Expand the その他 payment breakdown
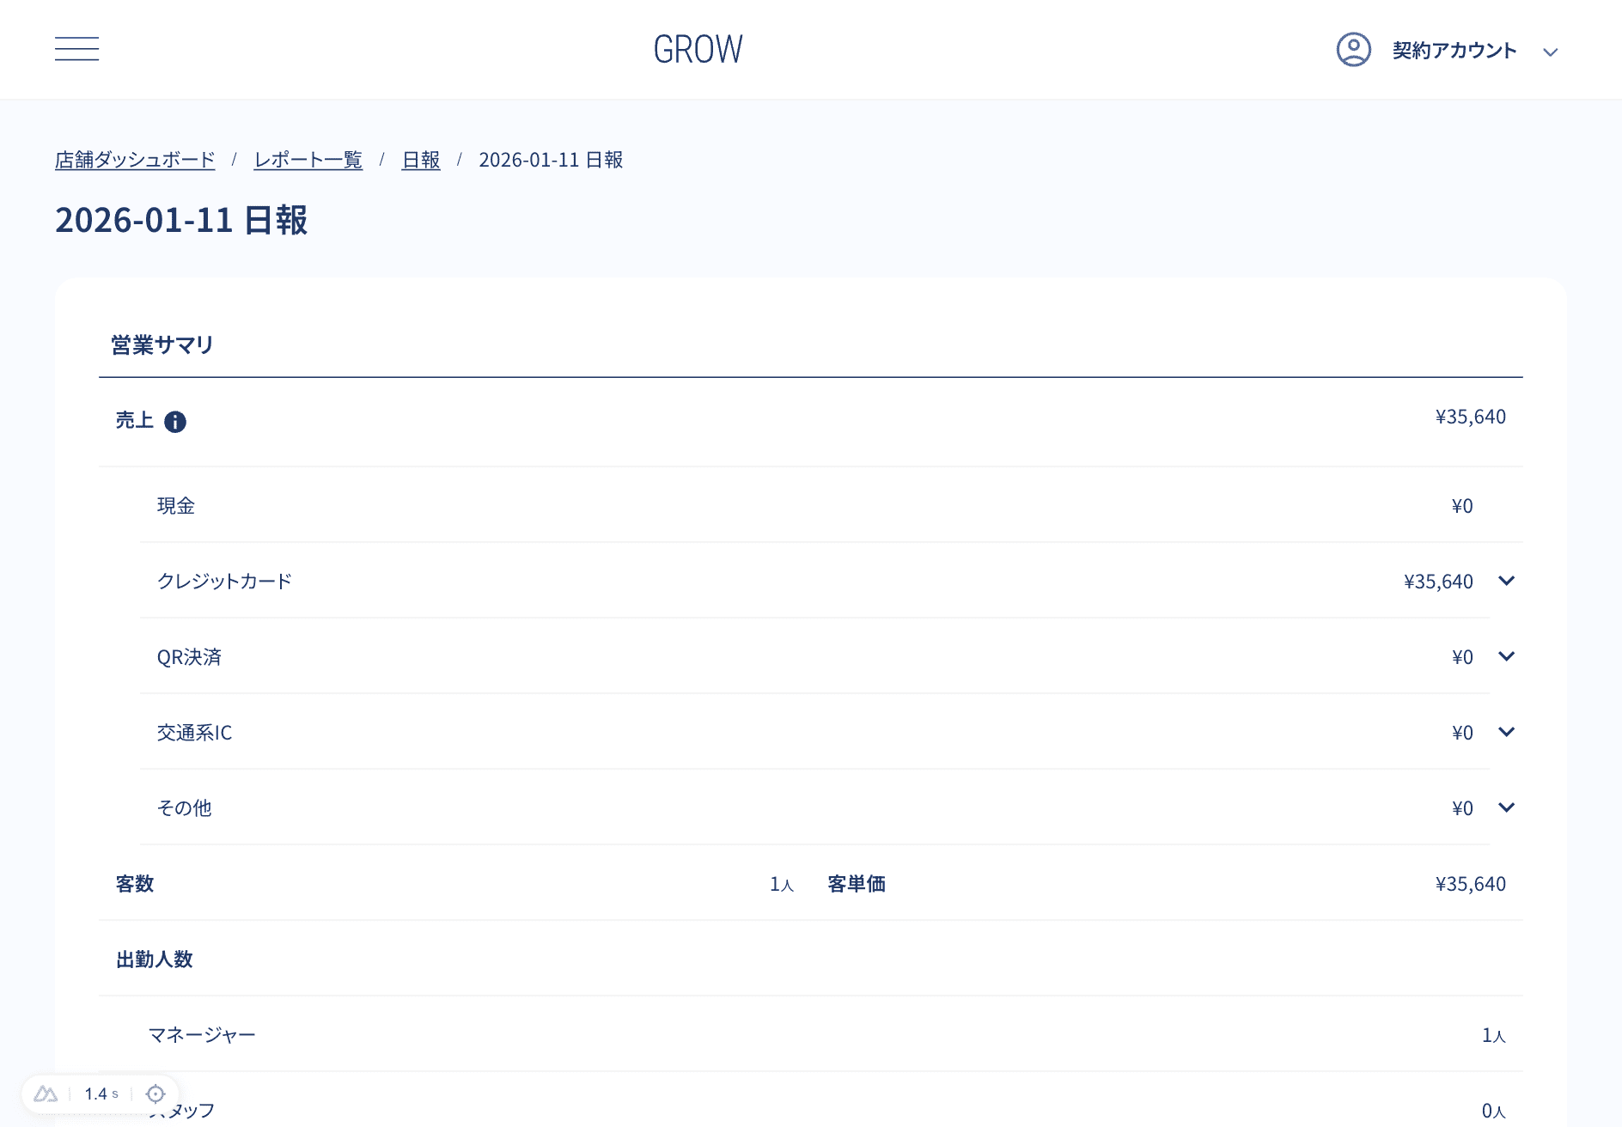The height and width of the screenshot is (1127, 1622). (1506, 807)
